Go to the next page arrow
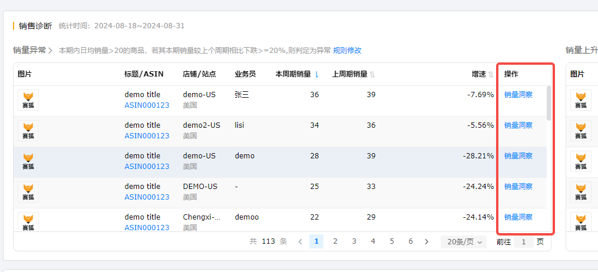 427,241
